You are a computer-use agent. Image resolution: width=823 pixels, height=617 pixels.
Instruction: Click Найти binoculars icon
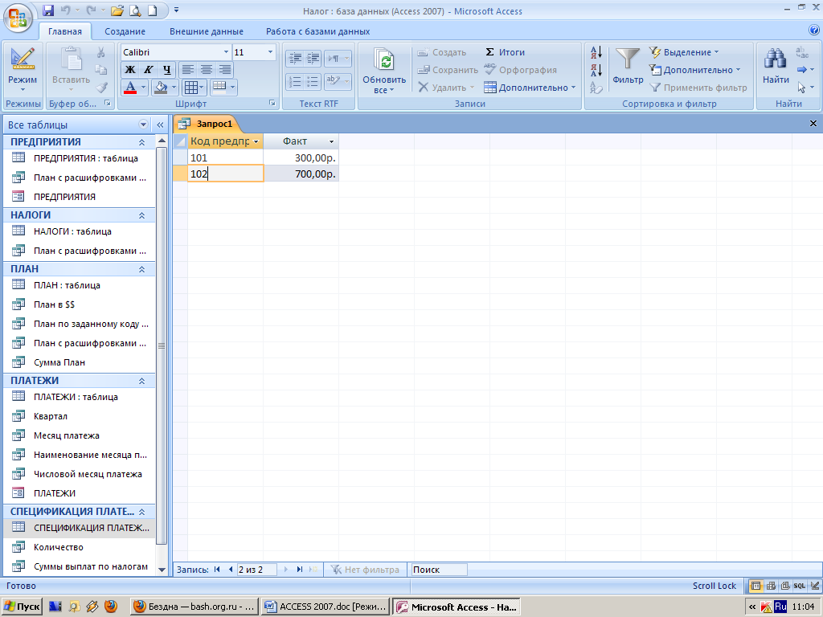776,59
